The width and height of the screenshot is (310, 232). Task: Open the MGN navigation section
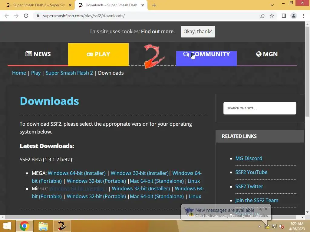tap(267, 54)
